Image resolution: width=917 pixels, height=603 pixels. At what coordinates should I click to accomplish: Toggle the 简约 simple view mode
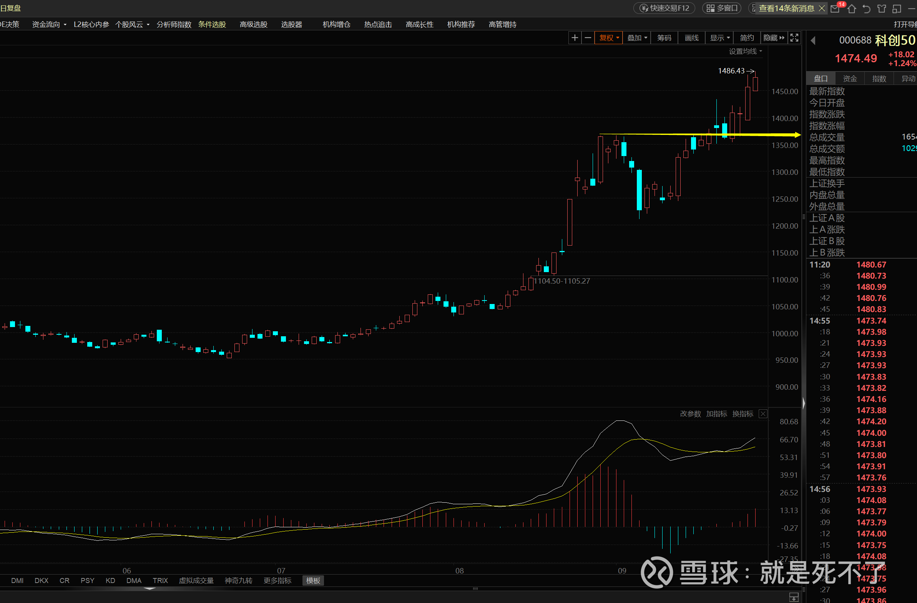click(x=746, y=38)
